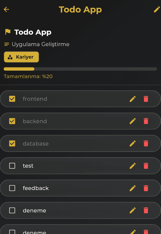Edit the test task

[132, 166]
